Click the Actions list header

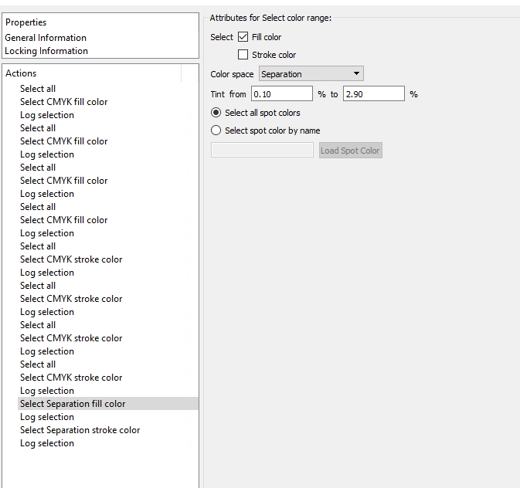point(21,73)
